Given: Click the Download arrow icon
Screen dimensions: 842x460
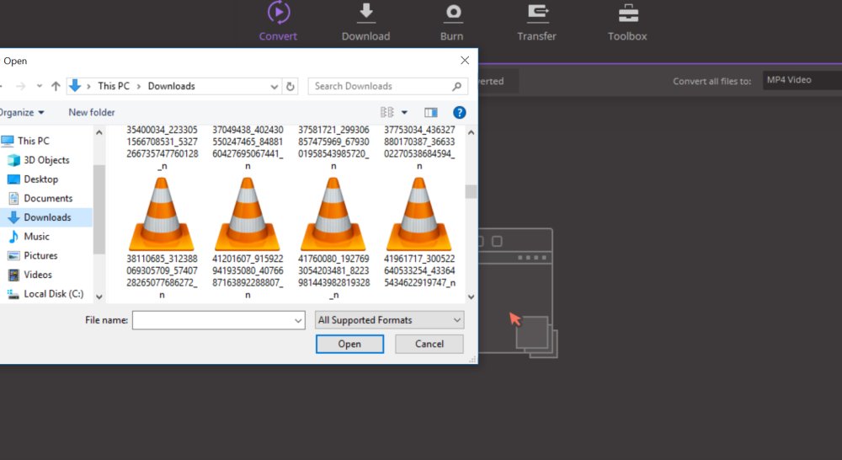Looking at the screenshot, I should [x=366, y=13].
